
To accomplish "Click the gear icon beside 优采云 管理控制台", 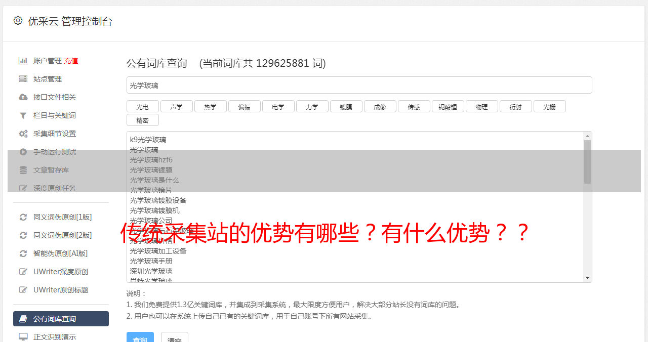I will [18, 21].
